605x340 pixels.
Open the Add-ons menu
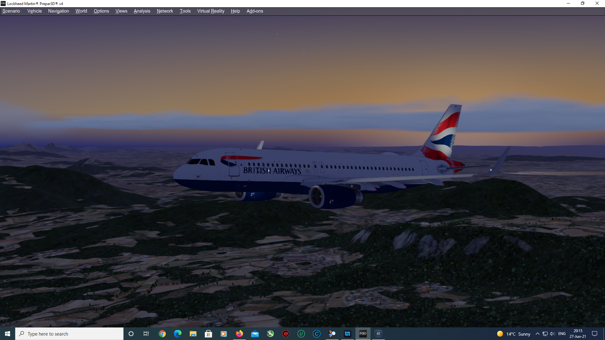[x=255, y=11]
